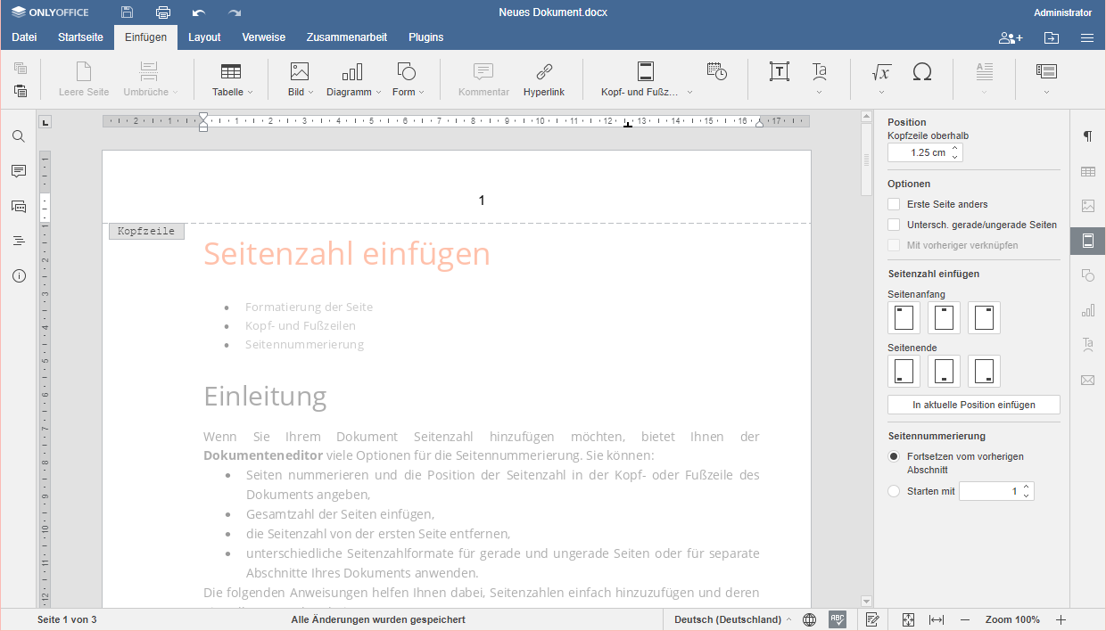Image resolution: width=1106 pixels, height=631 pixels.
Task: Save the document with the floppy icon
Action: pyautogui.click(x=128, y=12)
